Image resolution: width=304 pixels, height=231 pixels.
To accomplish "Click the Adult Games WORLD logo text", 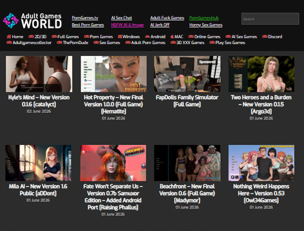I will [x=41, y=21].
